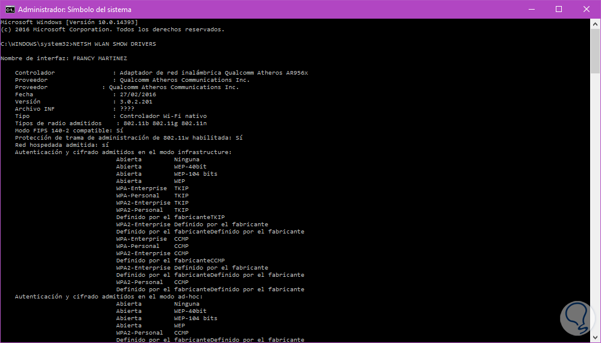This screenshot has height=343, width=601.
Task: Click the Fecha value 27/02/2016
Action: pos(138,94)
